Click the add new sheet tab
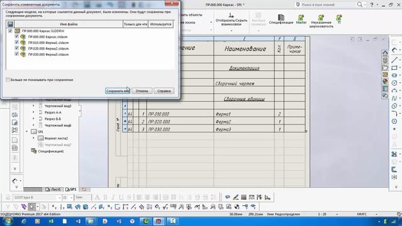 84,190
